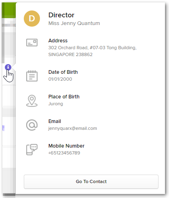
Task: Click the Director heading
Action: (61, 15)
